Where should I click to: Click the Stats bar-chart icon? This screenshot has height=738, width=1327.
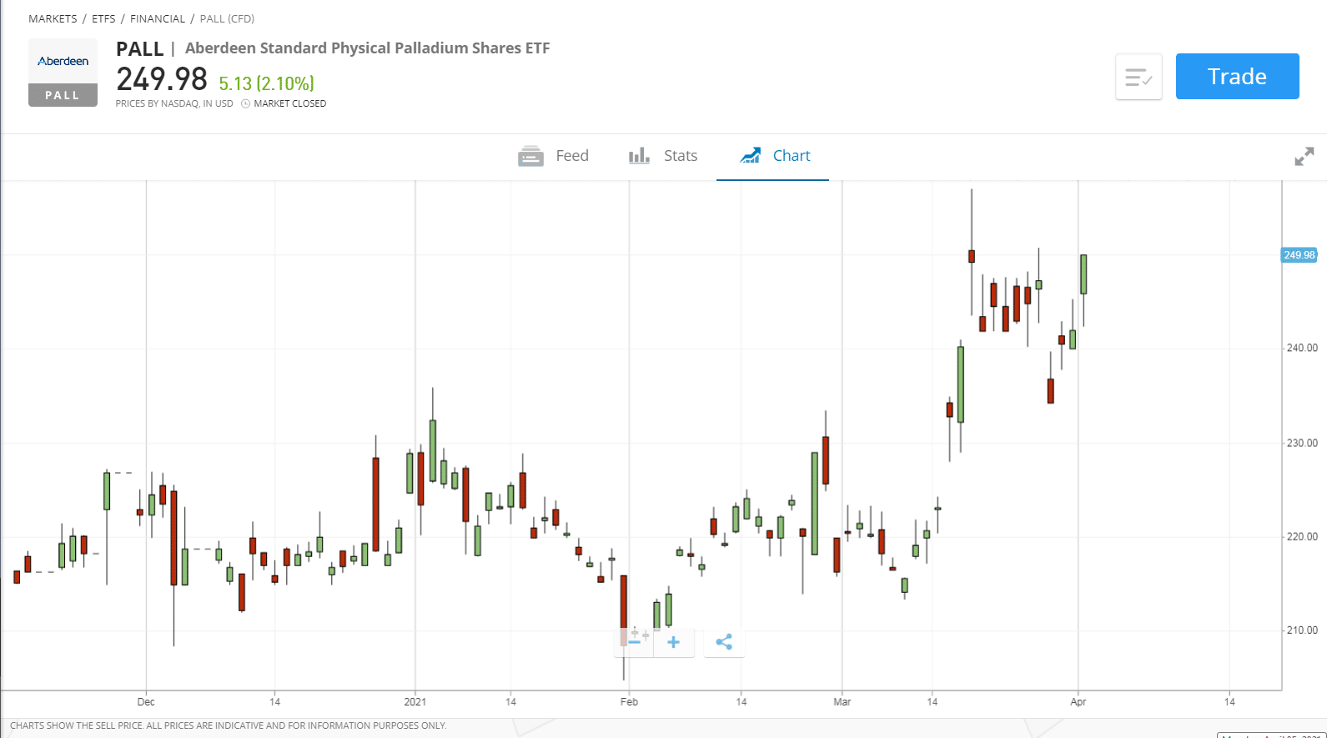pos(639,156)
